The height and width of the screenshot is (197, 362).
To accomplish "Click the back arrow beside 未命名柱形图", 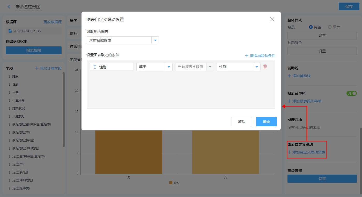I will [9, 7].
